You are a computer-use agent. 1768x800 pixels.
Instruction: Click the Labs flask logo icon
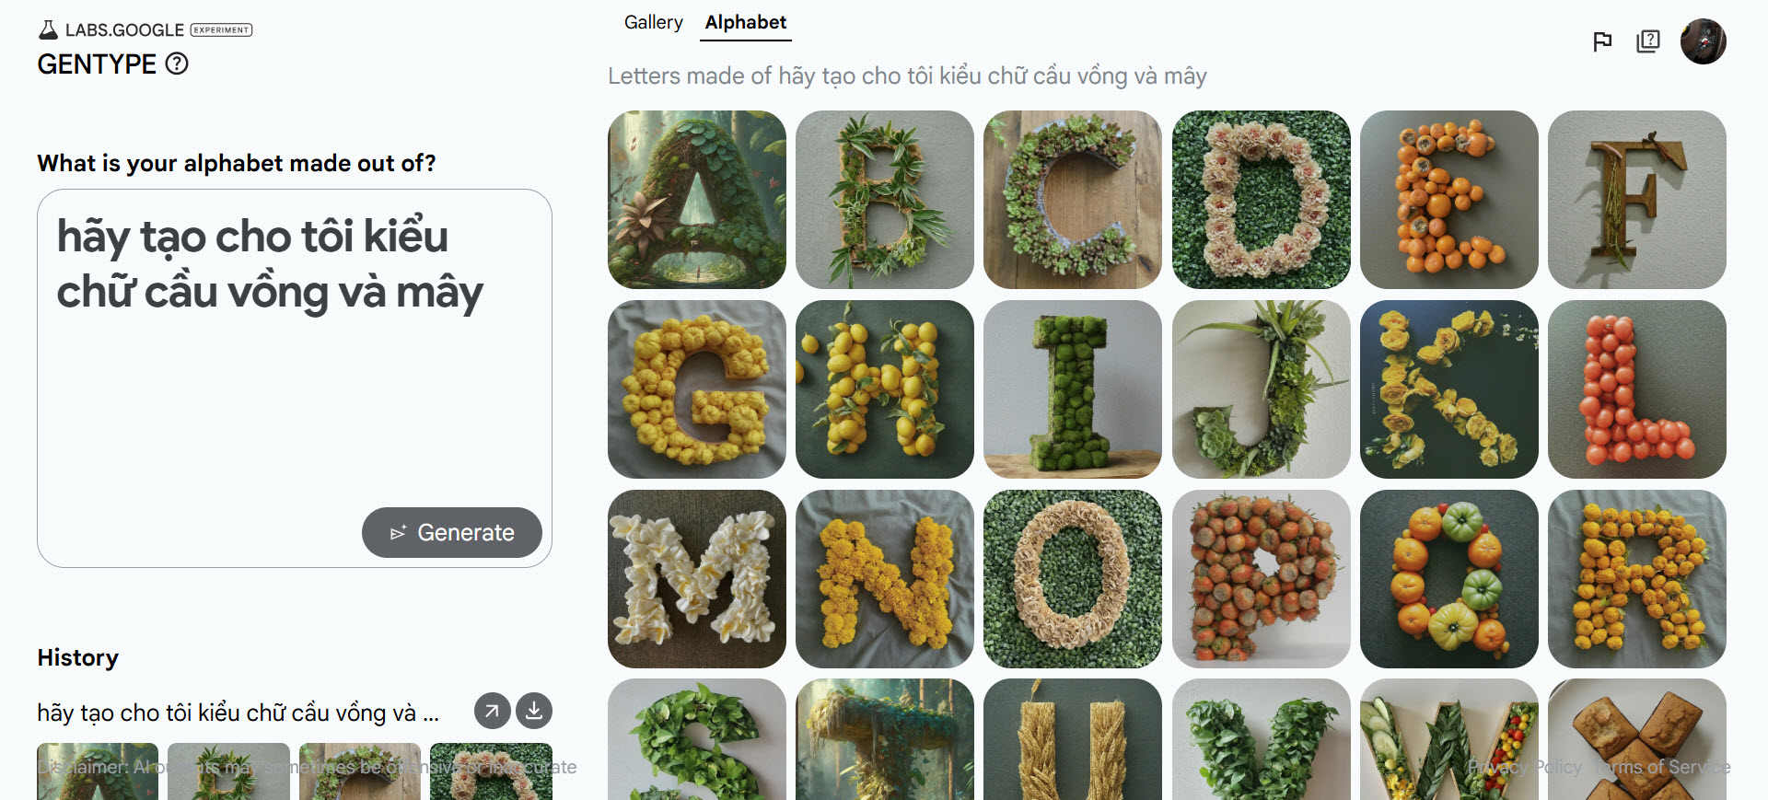point(49,29)
